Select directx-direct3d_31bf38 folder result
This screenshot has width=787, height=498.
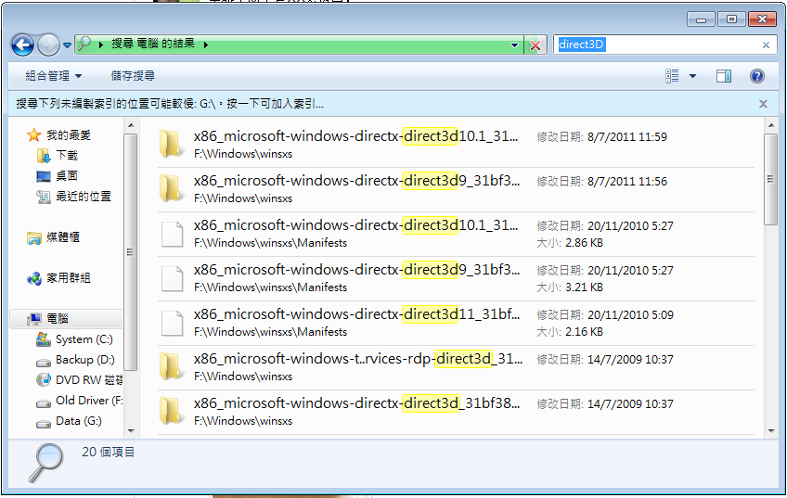(456, 413)
